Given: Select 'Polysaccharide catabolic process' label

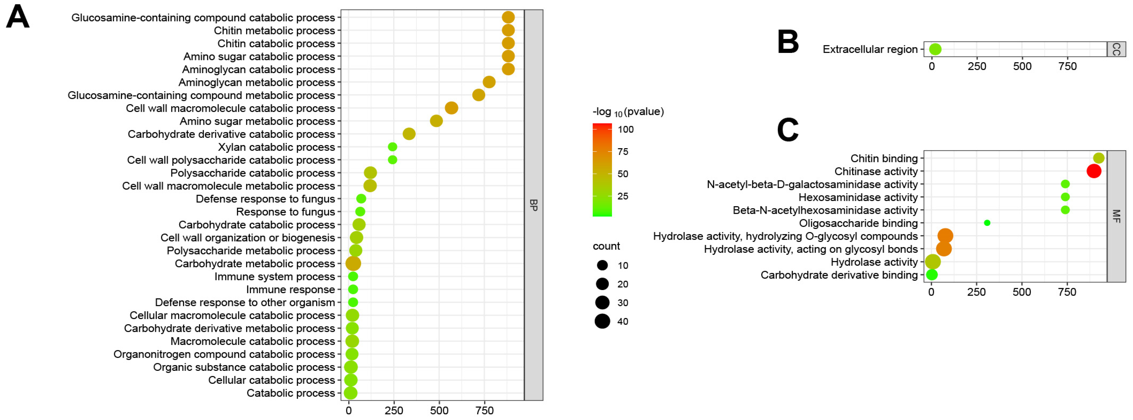Looking at the screenshot, I should tap(253, 173).
